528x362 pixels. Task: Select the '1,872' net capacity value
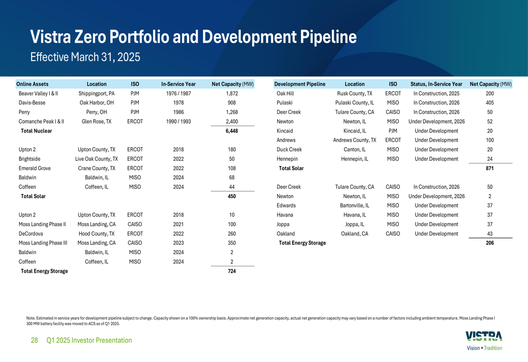(232, 94)
